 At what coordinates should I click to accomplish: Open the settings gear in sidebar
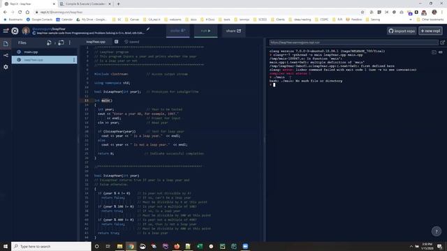tap(6, 67)
